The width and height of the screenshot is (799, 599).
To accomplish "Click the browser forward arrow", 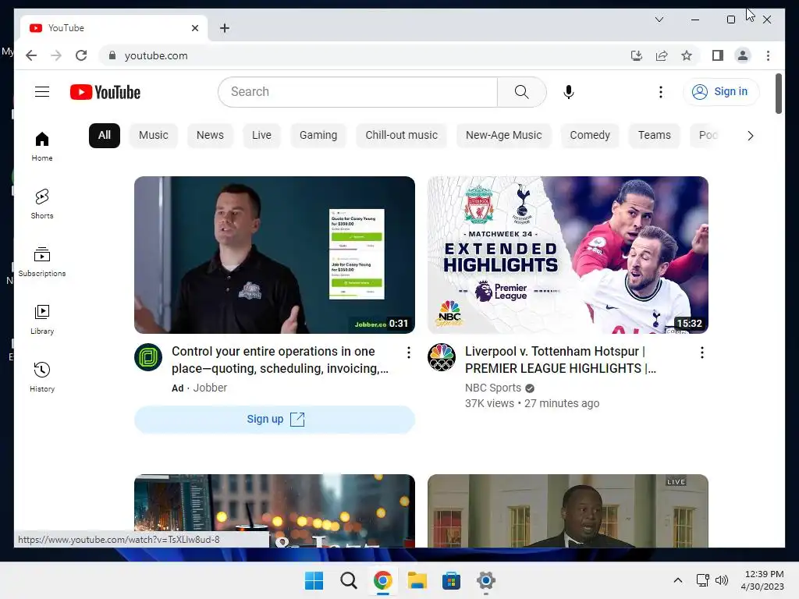I will coord(56,55).
